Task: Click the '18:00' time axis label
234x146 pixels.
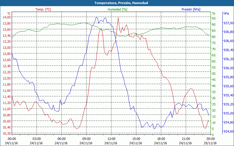Action: click(161, 139)
